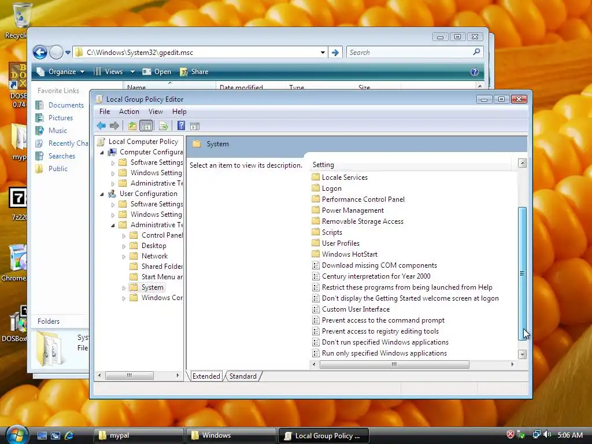Select the Removable Storage Access folder

(x=358, y=221)
